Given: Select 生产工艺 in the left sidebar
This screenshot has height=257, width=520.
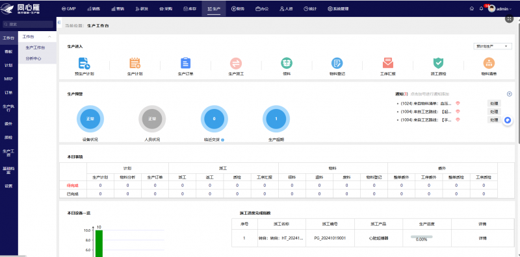Looking at the screenshot, I should point(8,153).
